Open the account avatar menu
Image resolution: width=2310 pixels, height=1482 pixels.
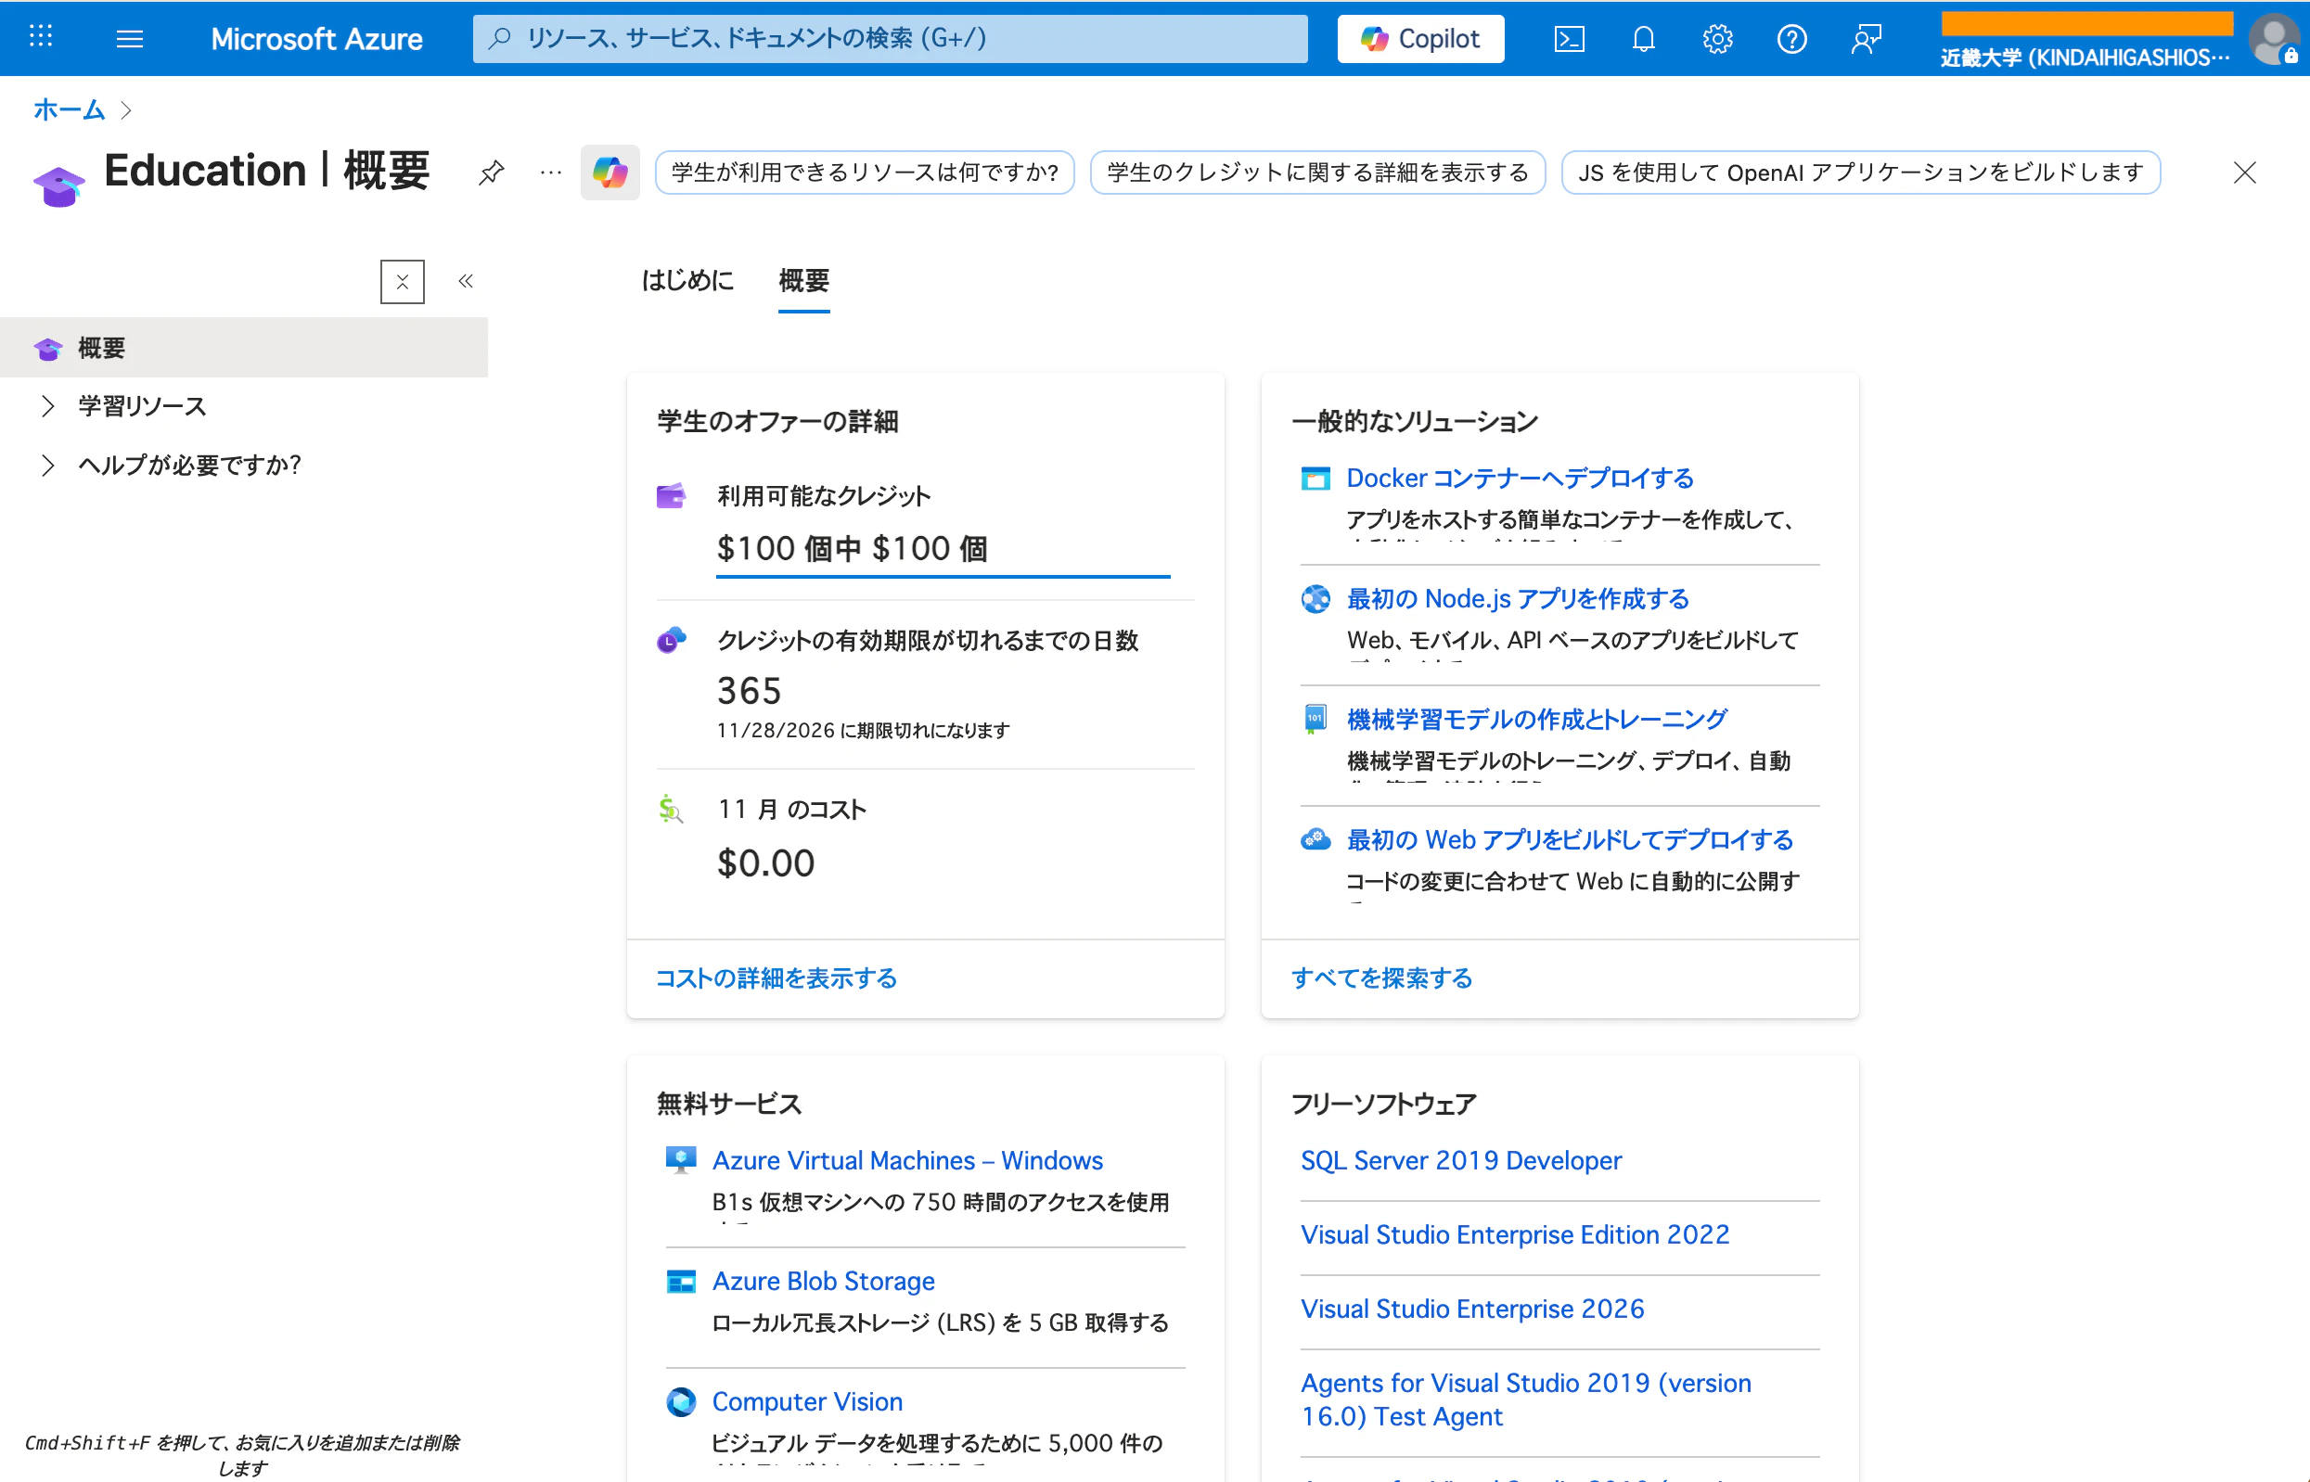(x=2275, y=40)
